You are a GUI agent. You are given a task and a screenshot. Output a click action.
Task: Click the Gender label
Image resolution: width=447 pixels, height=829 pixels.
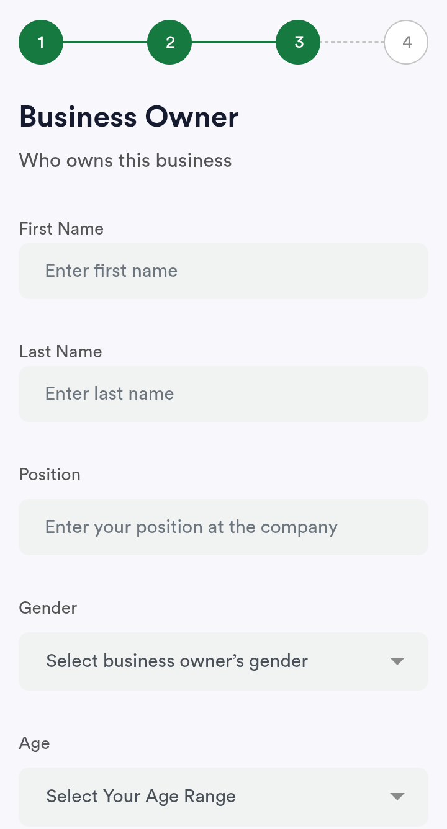[x=48, y=608]
